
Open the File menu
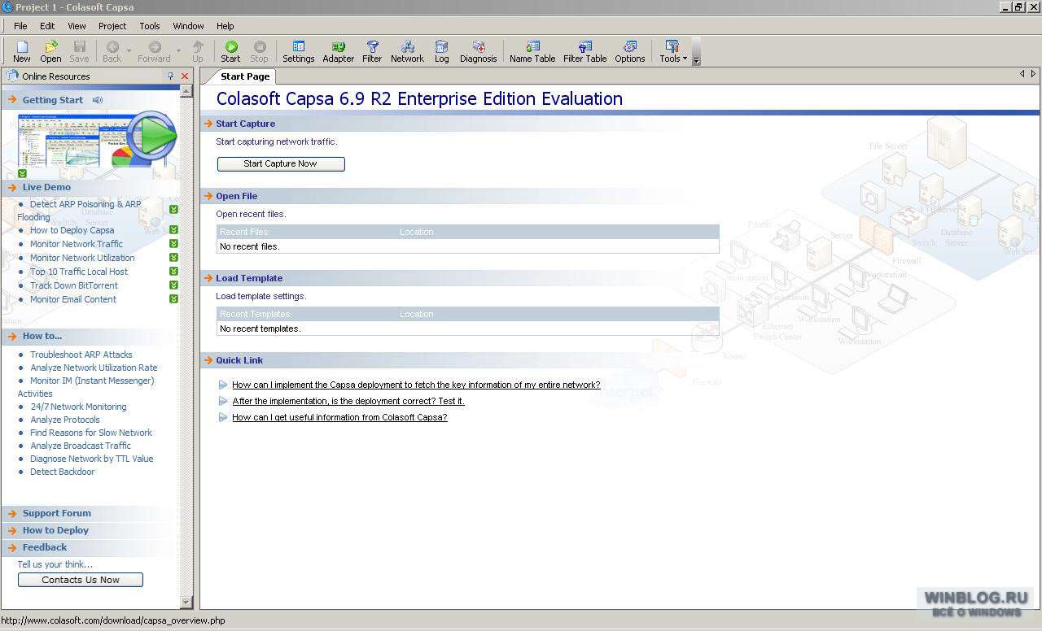(x=20, y=26)
